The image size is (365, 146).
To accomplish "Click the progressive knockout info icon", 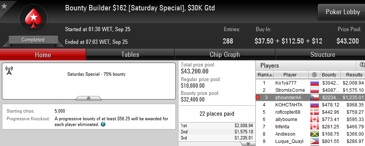I will (103, 124).
